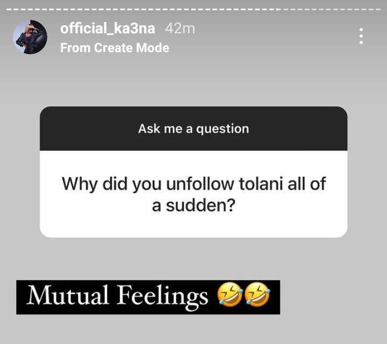Open the official_ka3na username link
The width and height of the screenshot is (387, 344).
pos(107,28)
